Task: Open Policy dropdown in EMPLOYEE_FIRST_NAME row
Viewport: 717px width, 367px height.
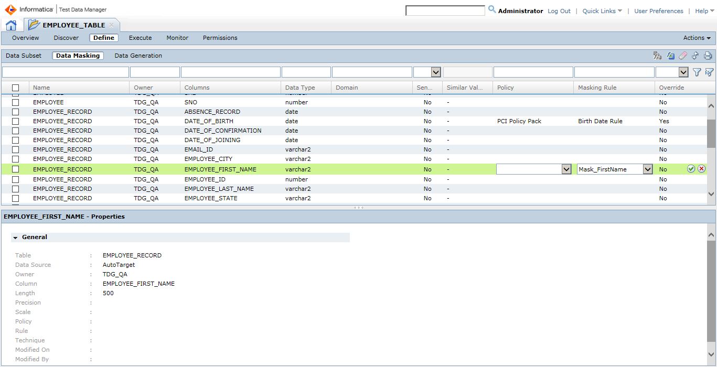Action: (566, 169)
